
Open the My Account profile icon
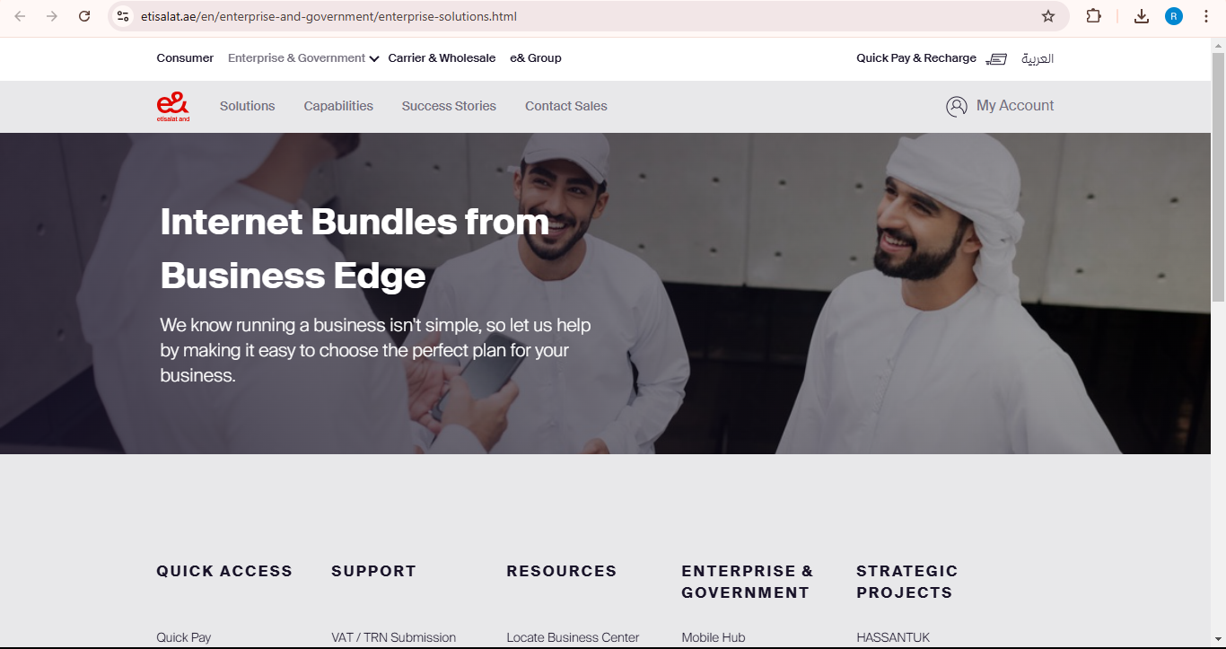click(x=957, y=107)
